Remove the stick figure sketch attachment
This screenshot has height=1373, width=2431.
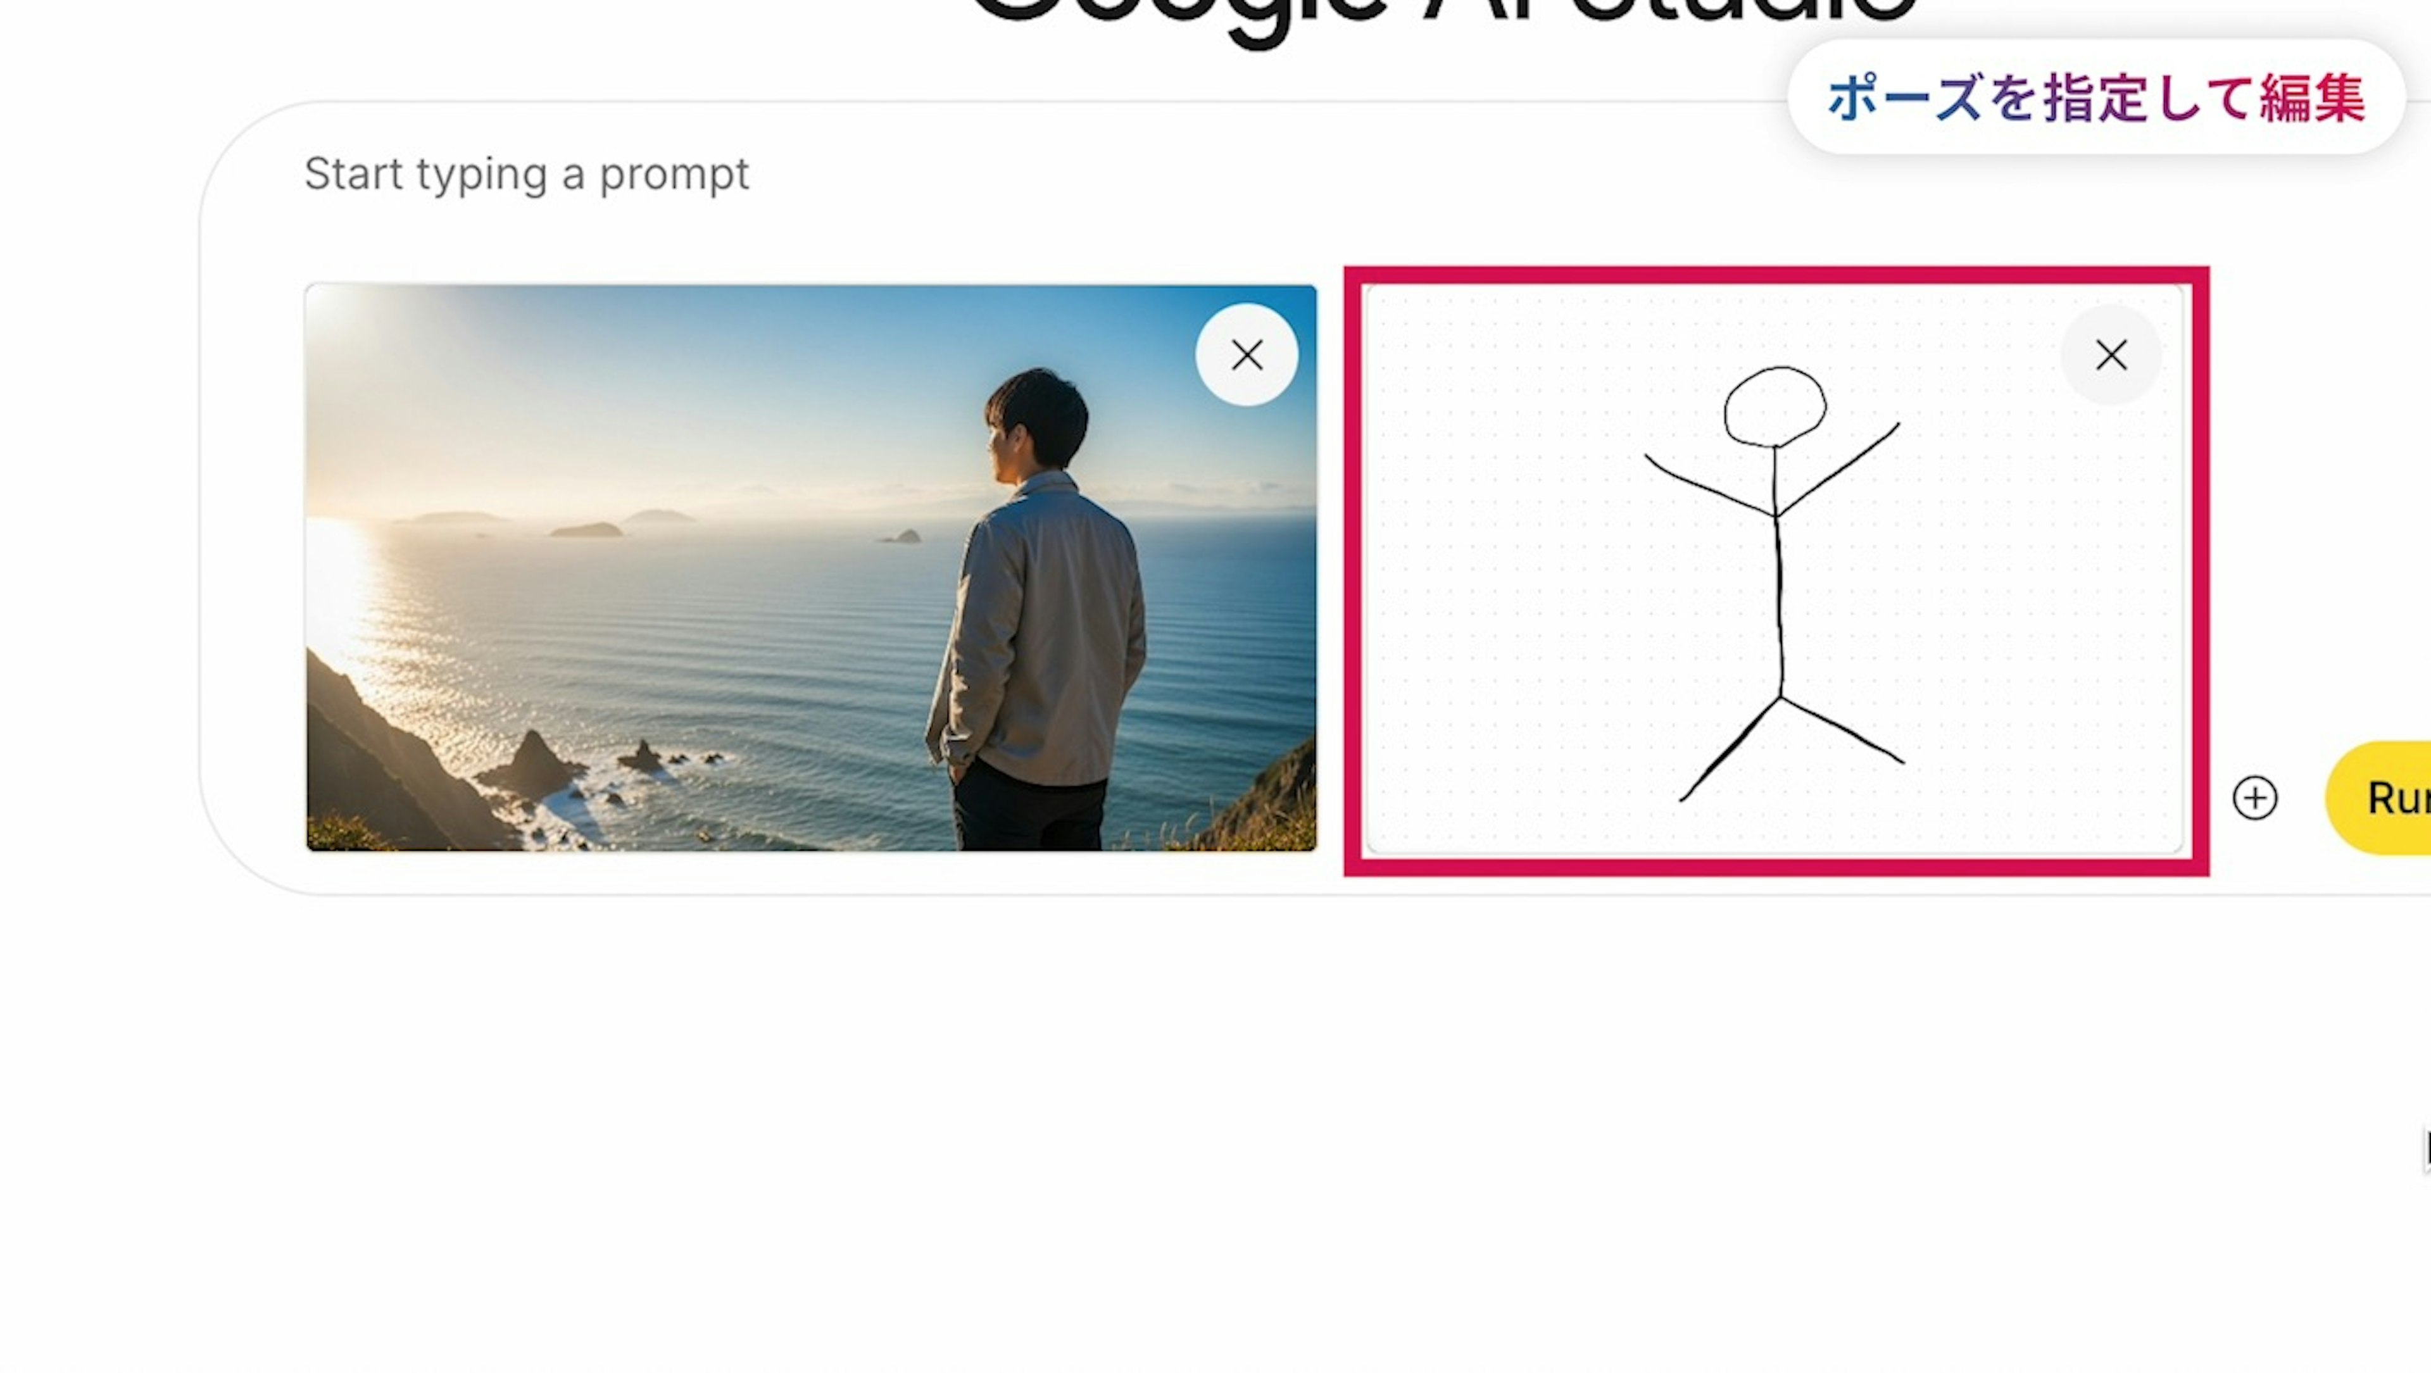tap(2111, 355)
